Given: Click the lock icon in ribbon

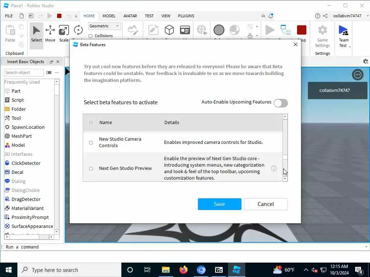Looking at the screenshot, I should (250, 36).
